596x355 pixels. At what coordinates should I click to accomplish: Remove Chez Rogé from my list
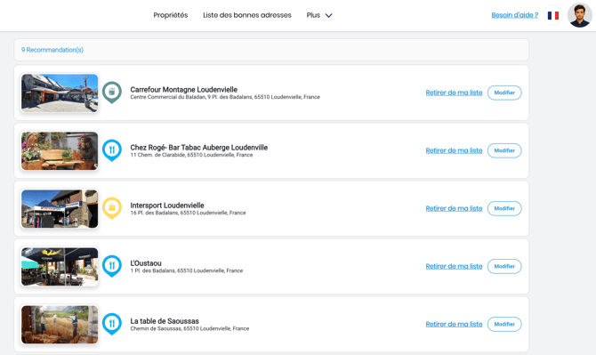coord(454,150)
